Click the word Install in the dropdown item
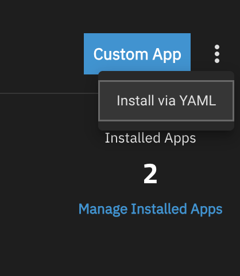Viewport: 240px width, 276px height. [x=136, y=100]
